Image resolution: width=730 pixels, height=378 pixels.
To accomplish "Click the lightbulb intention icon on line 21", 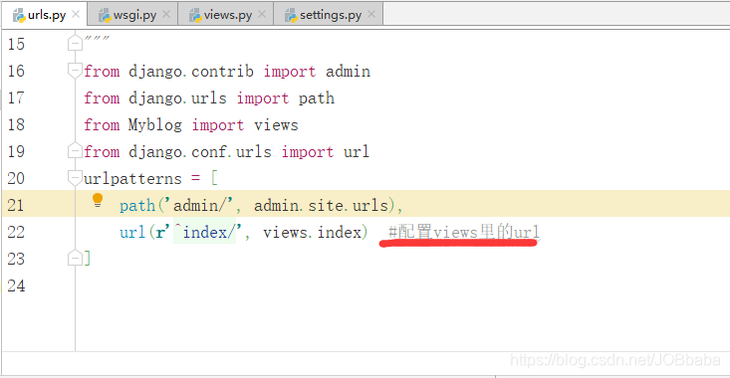I will pos(98,200).
